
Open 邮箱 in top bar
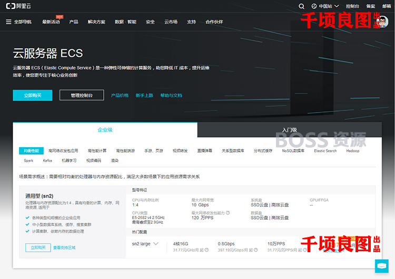387,6
